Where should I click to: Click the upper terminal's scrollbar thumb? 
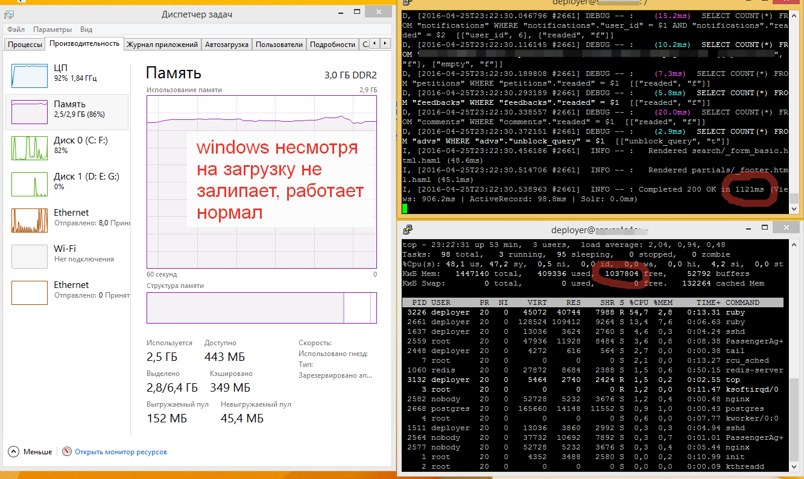point(795,198)
